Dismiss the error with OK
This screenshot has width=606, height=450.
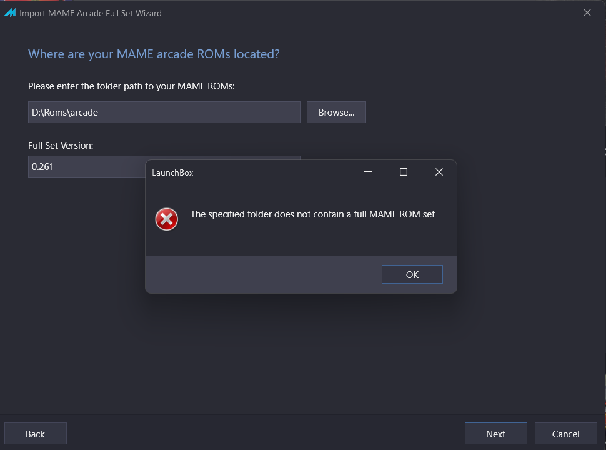(x=412, y=274)
